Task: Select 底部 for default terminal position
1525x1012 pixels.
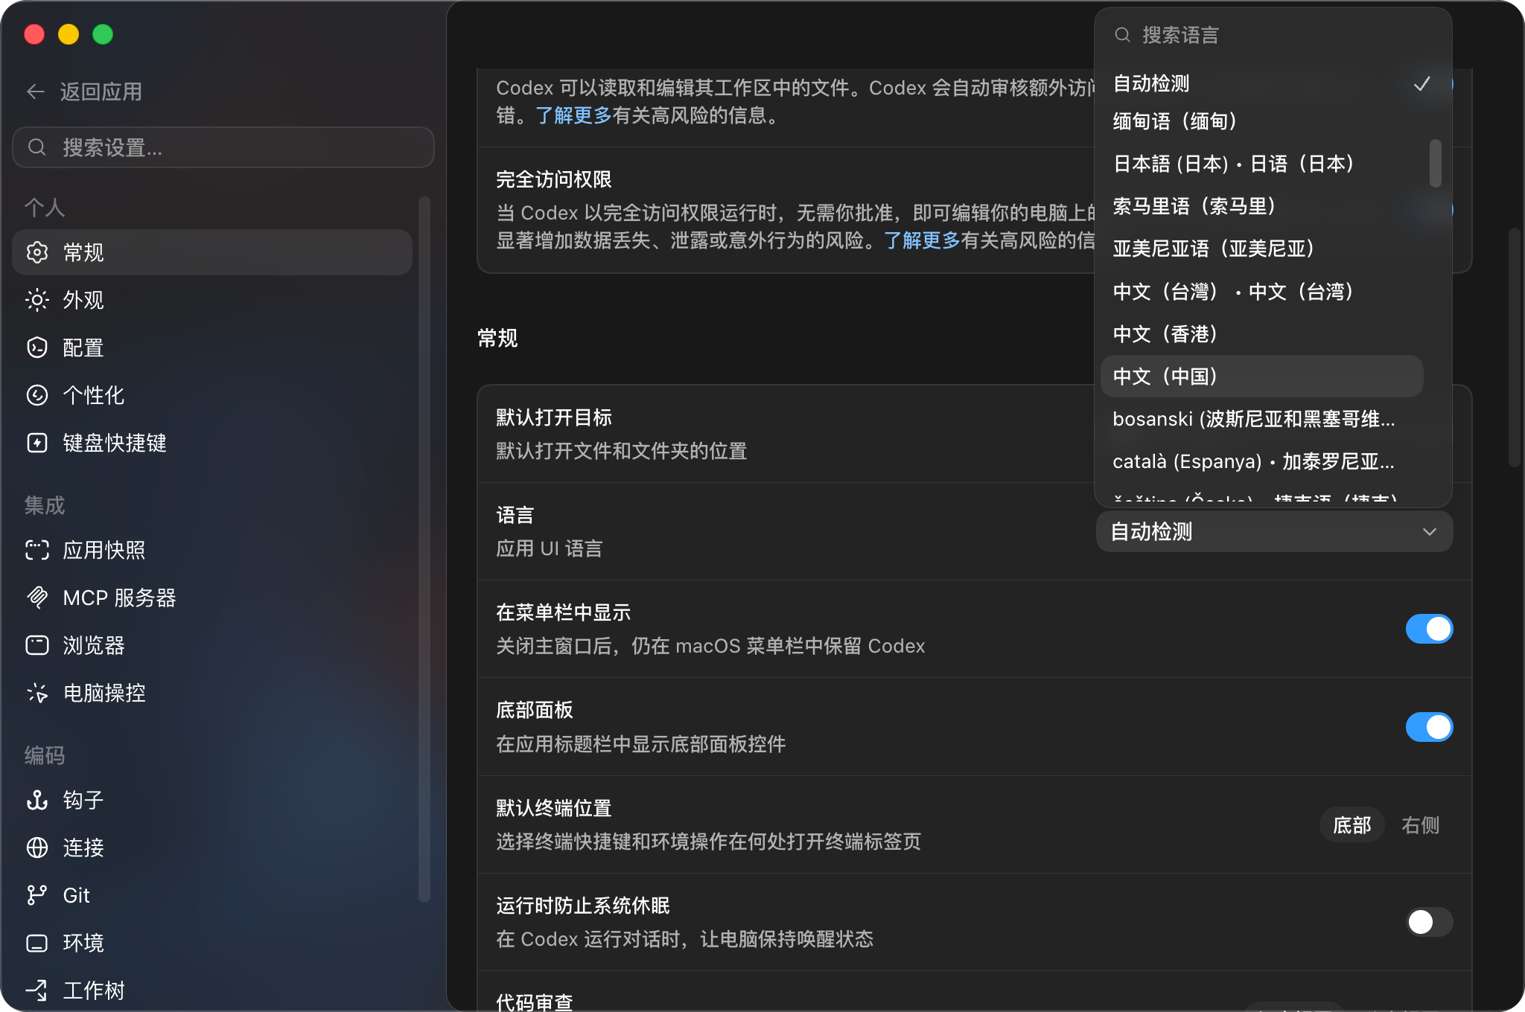Action: pos(1352,824)
